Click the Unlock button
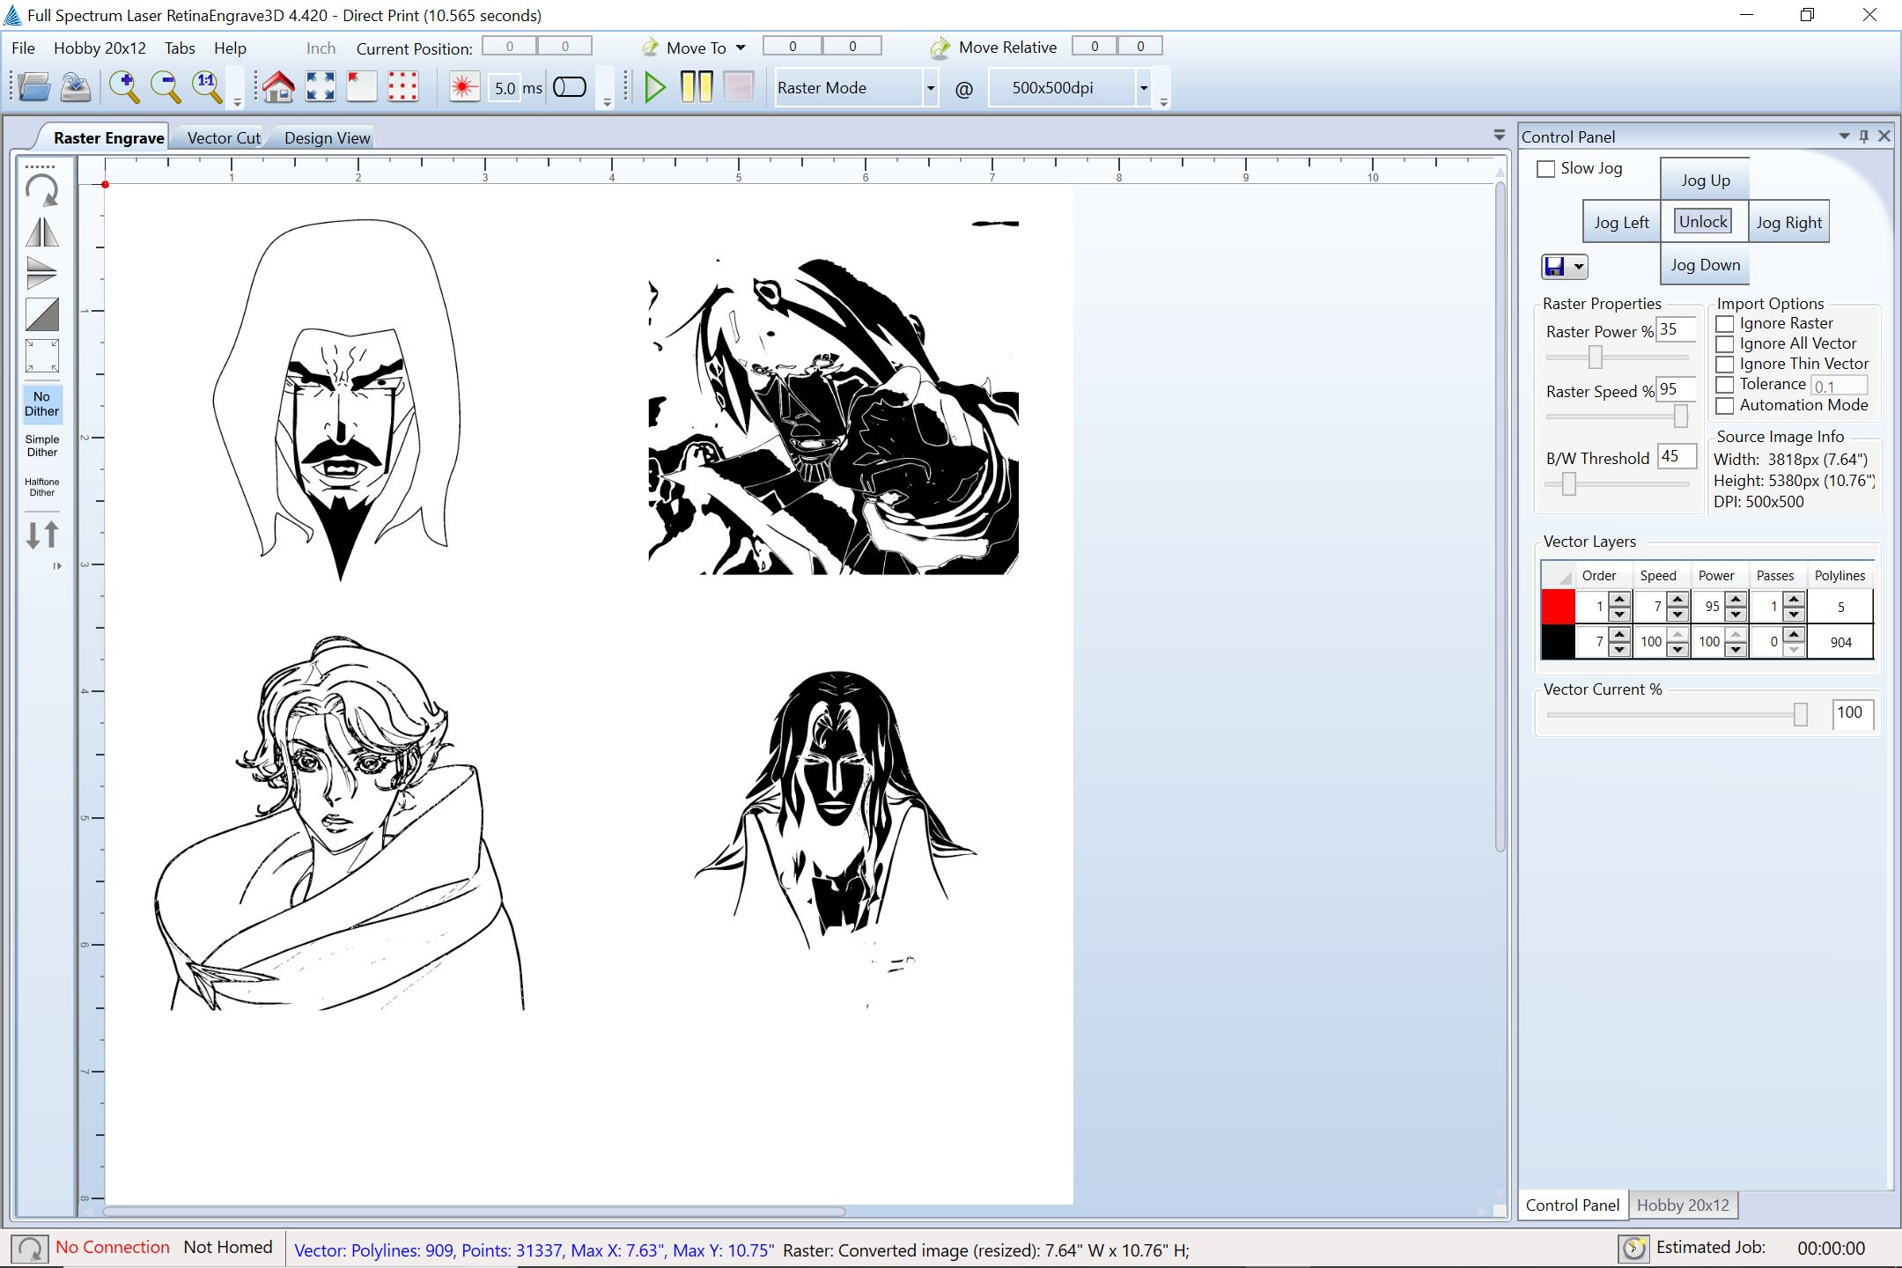The height and width of the screenshot is (1268, 1902). pos(1703,222)
